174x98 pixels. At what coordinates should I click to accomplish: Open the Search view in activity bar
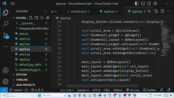(x=5, y=24)
